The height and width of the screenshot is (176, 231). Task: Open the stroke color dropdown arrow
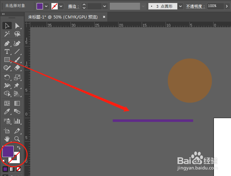61,6
